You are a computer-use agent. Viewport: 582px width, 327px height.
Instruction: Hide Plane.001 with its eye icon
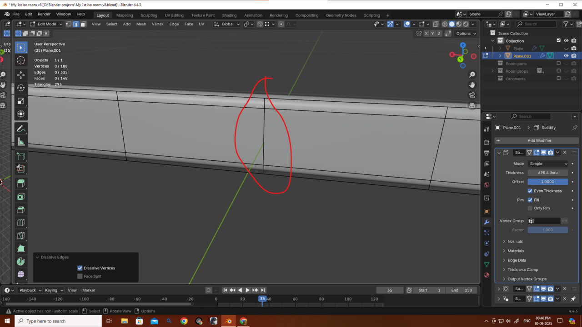point(566,56)
